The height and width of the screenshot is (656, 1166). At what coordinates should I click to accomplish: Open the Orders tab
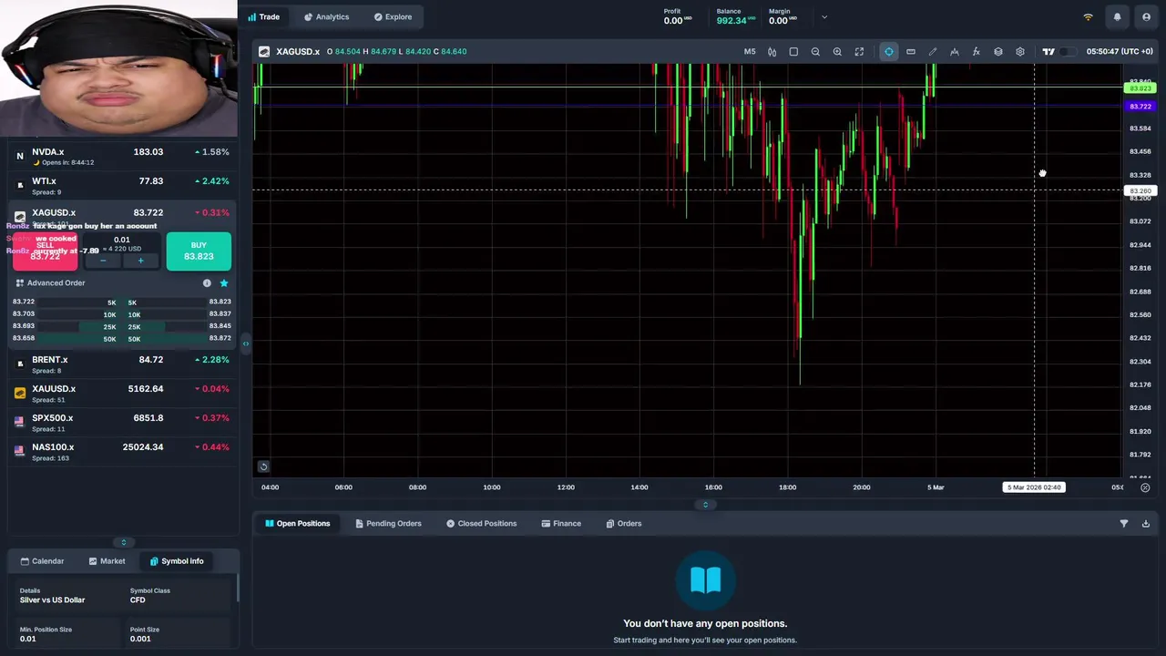[624, 524]
